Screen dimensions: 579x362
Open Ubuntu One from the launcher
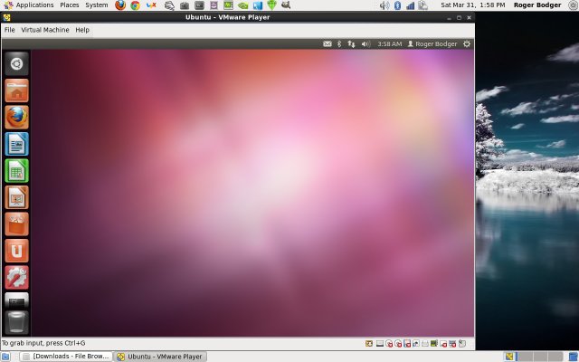click(x=16, y=251)
